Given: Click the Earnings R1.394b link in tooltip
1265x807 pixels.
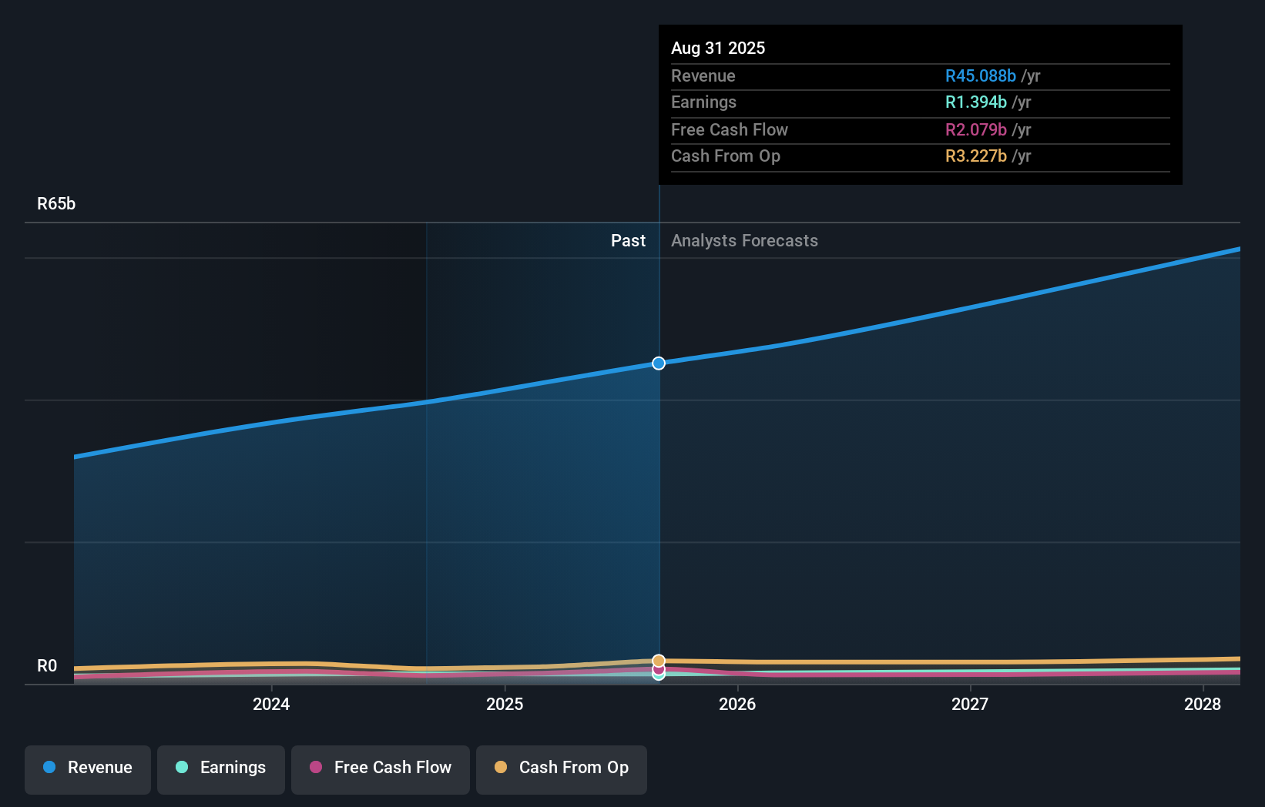Looking at the screenshot, I should pos(975,102).
